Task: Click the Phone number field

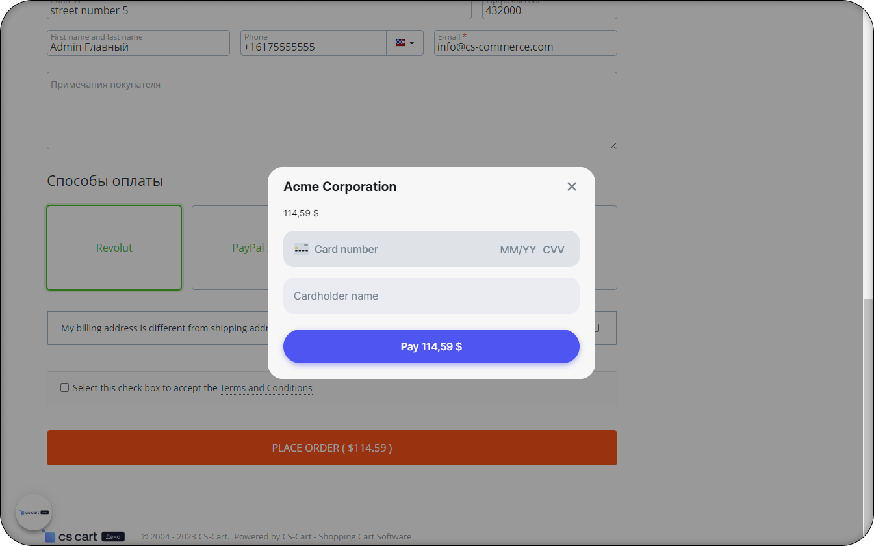Action: (313, 43)
